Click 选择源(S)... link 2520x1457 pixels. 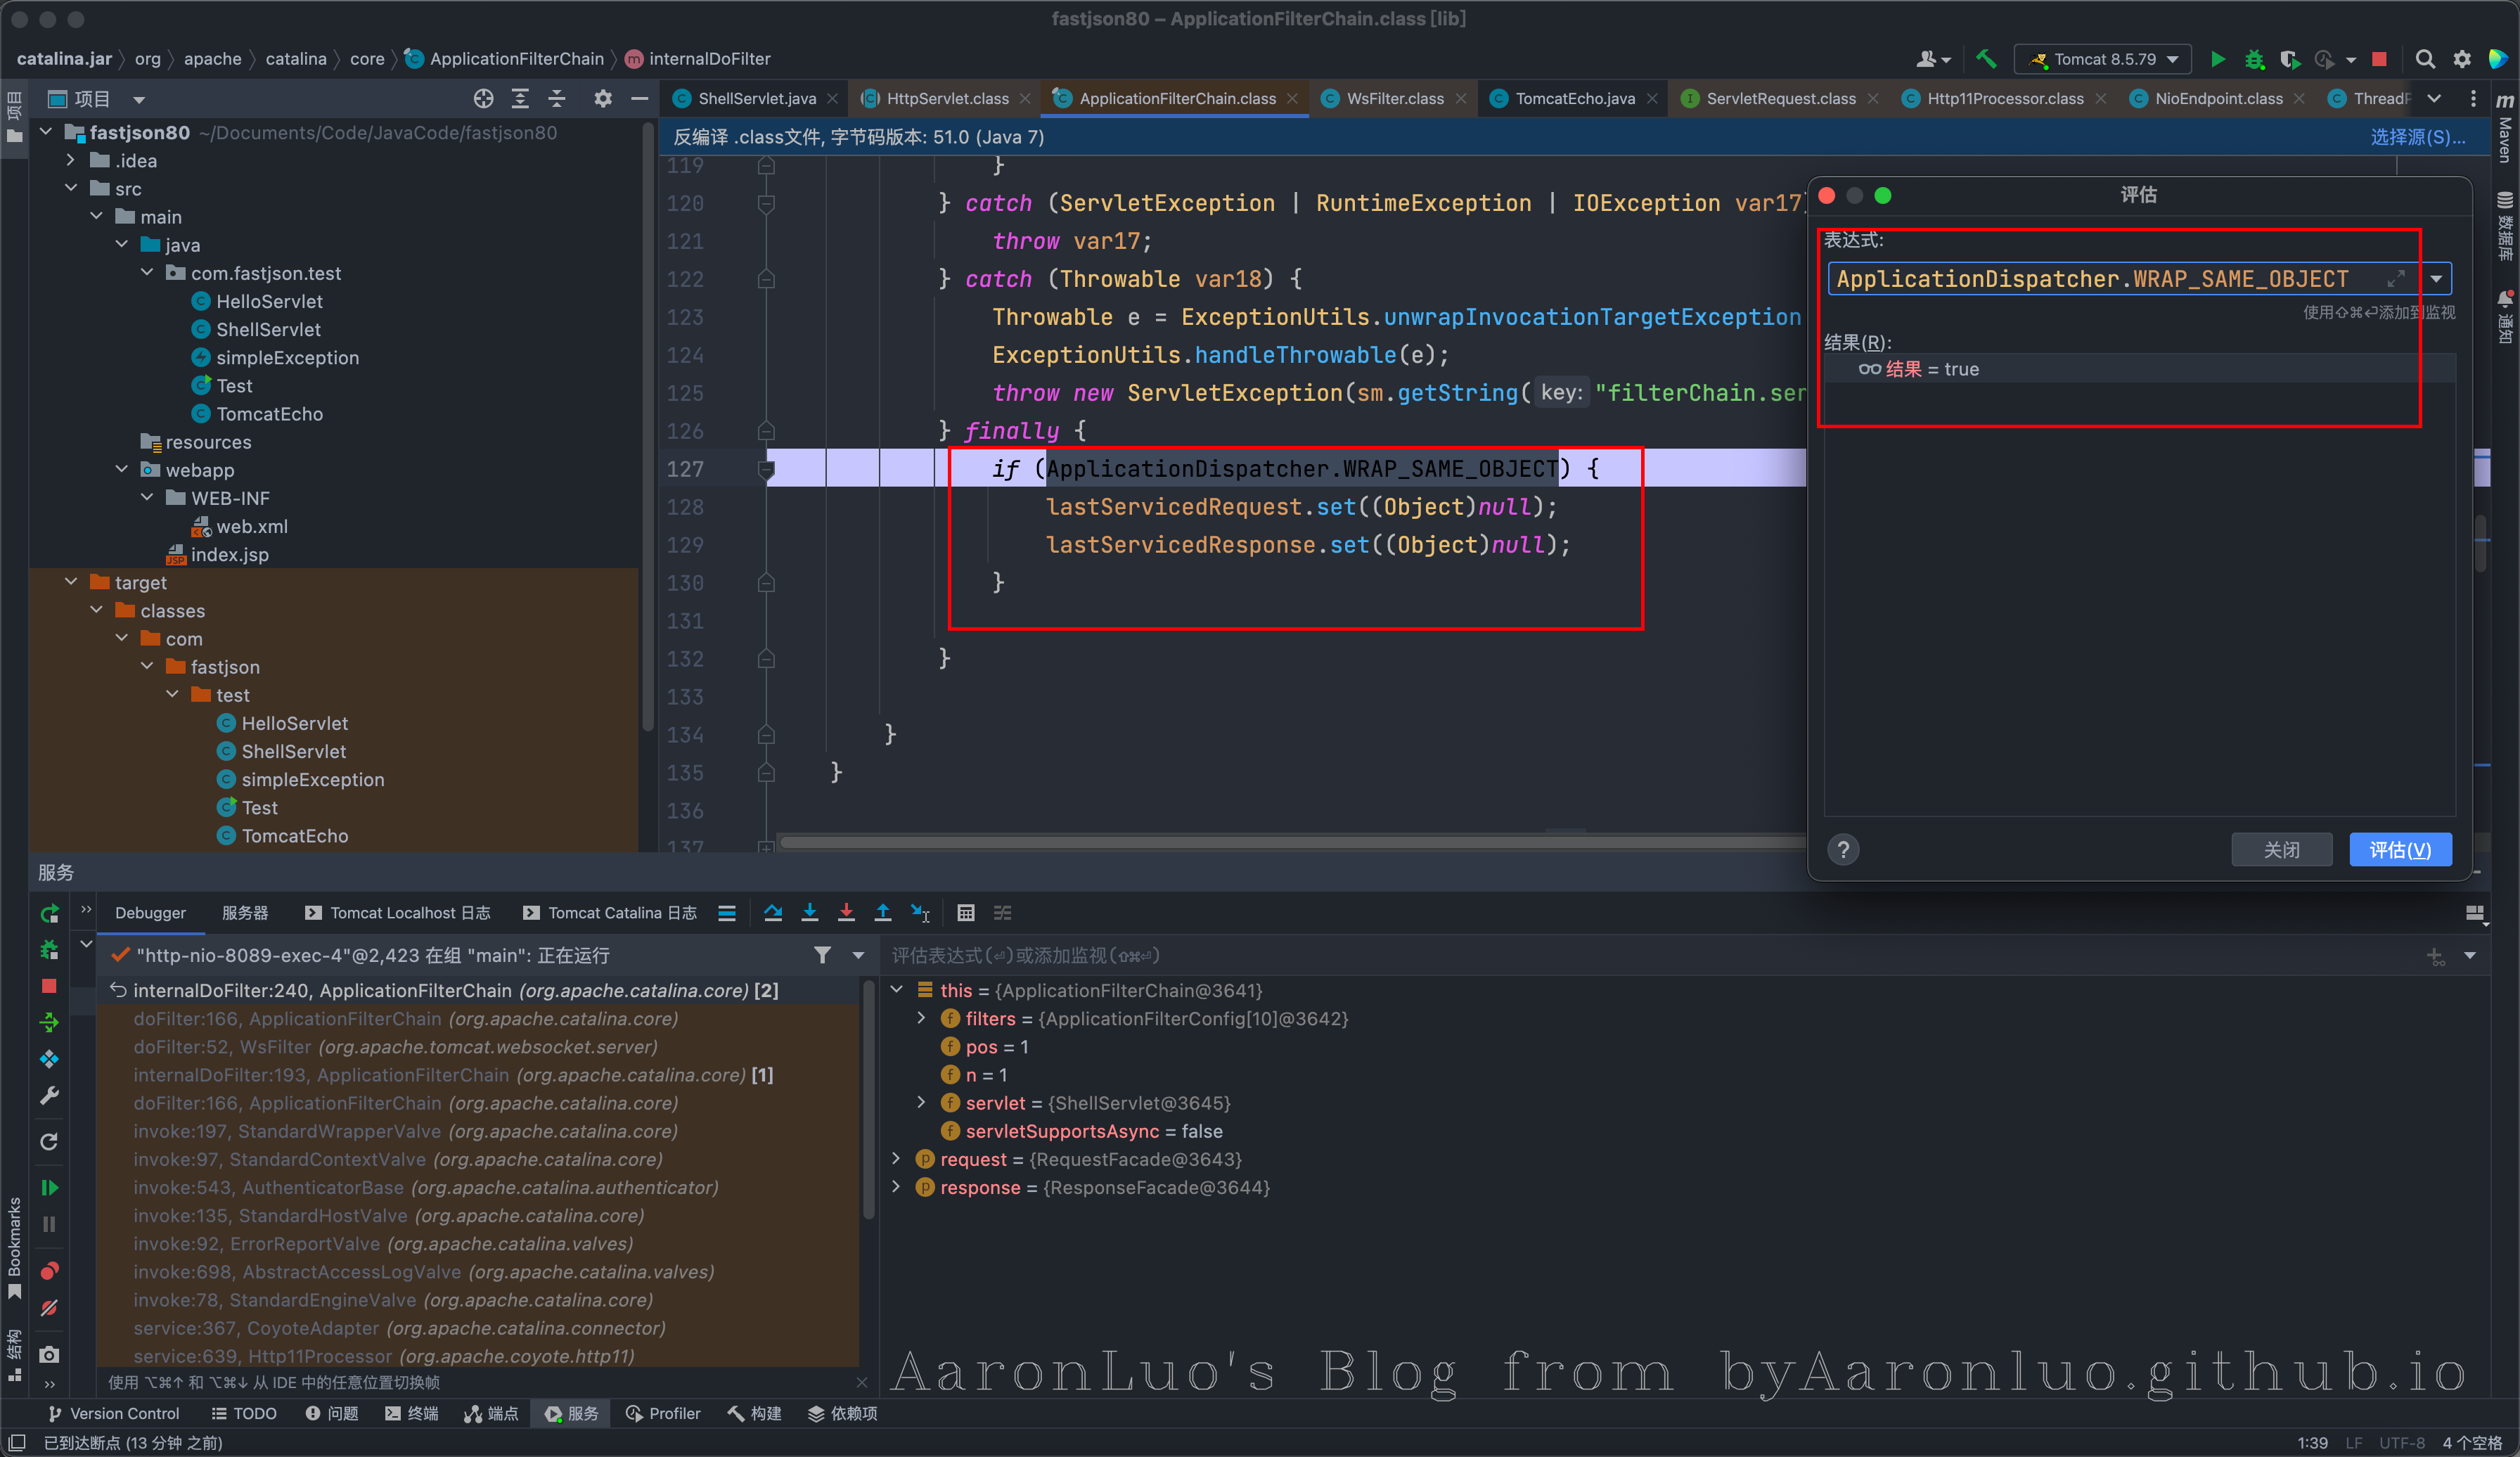click(x=2417, y=137)
